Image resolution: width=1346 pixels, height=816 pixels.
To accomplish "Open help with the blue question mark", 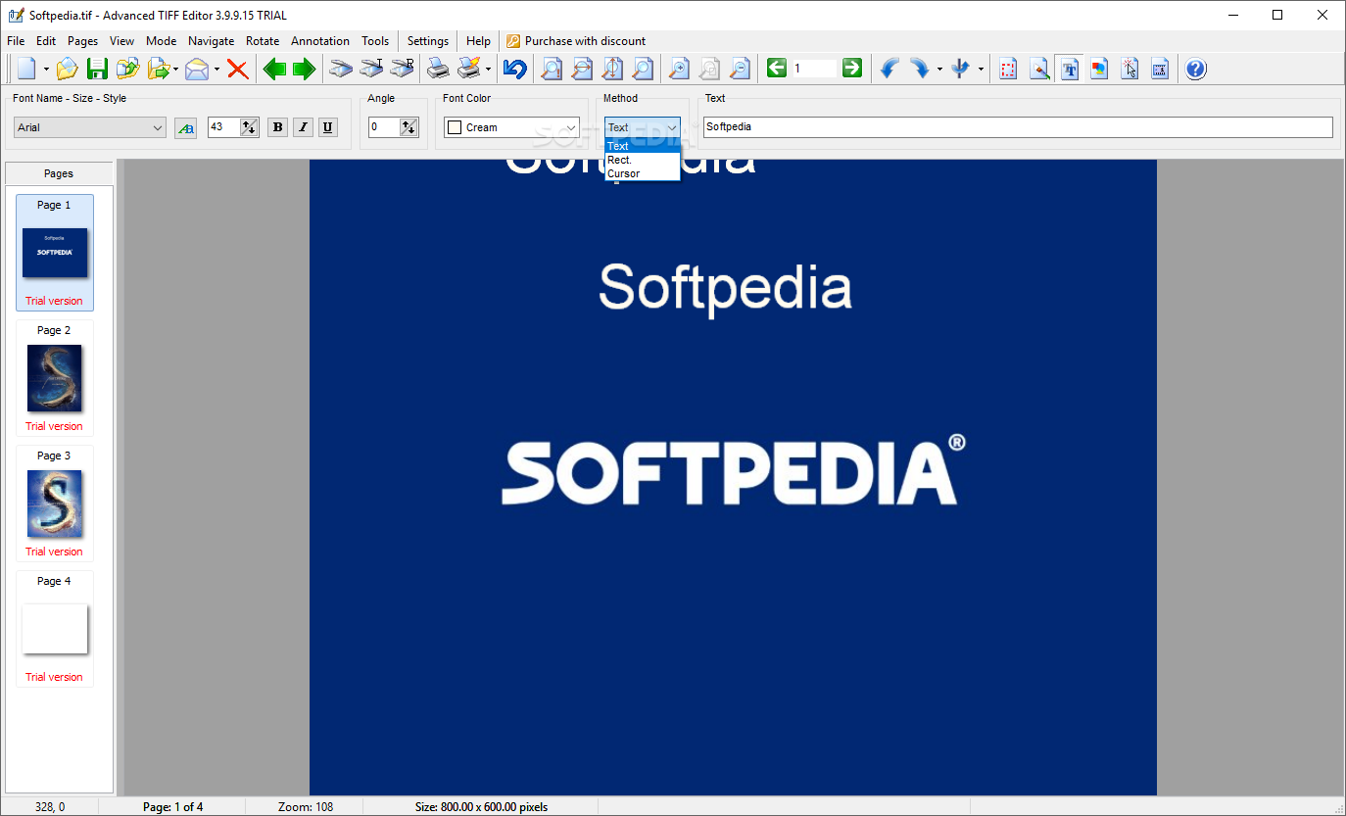I will tap(1196, 69).
